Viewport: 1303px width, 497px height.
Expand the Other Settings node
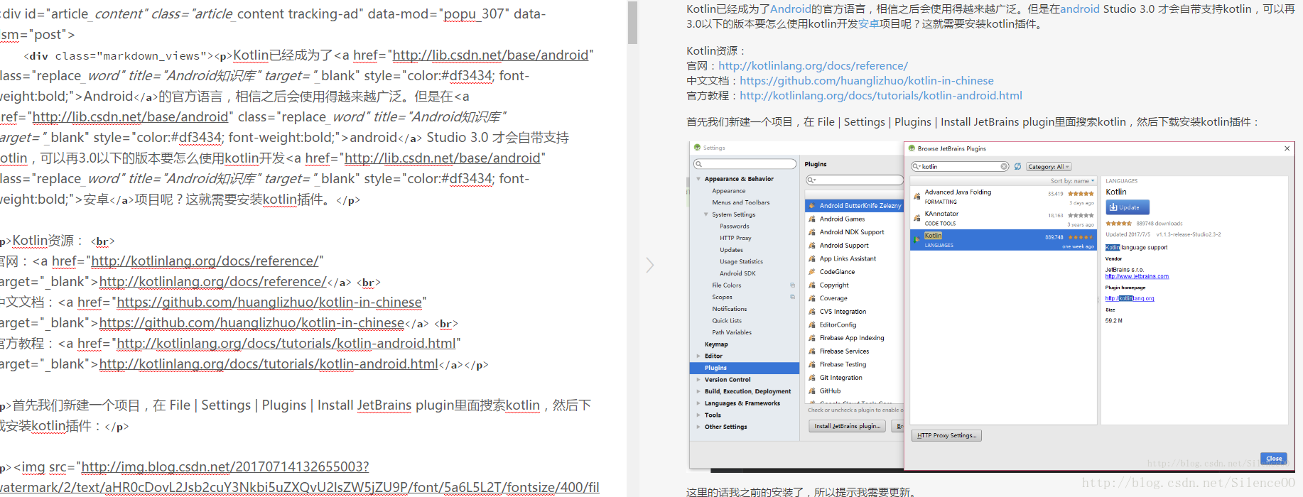click(698, 427)
